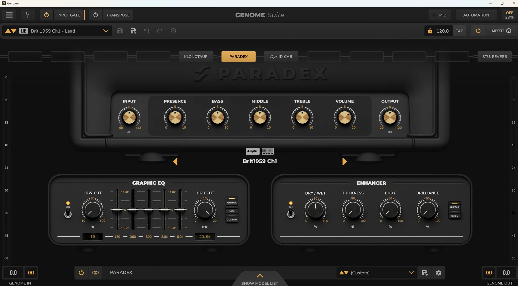Select next amp model arrow

(x=345, y=162)
